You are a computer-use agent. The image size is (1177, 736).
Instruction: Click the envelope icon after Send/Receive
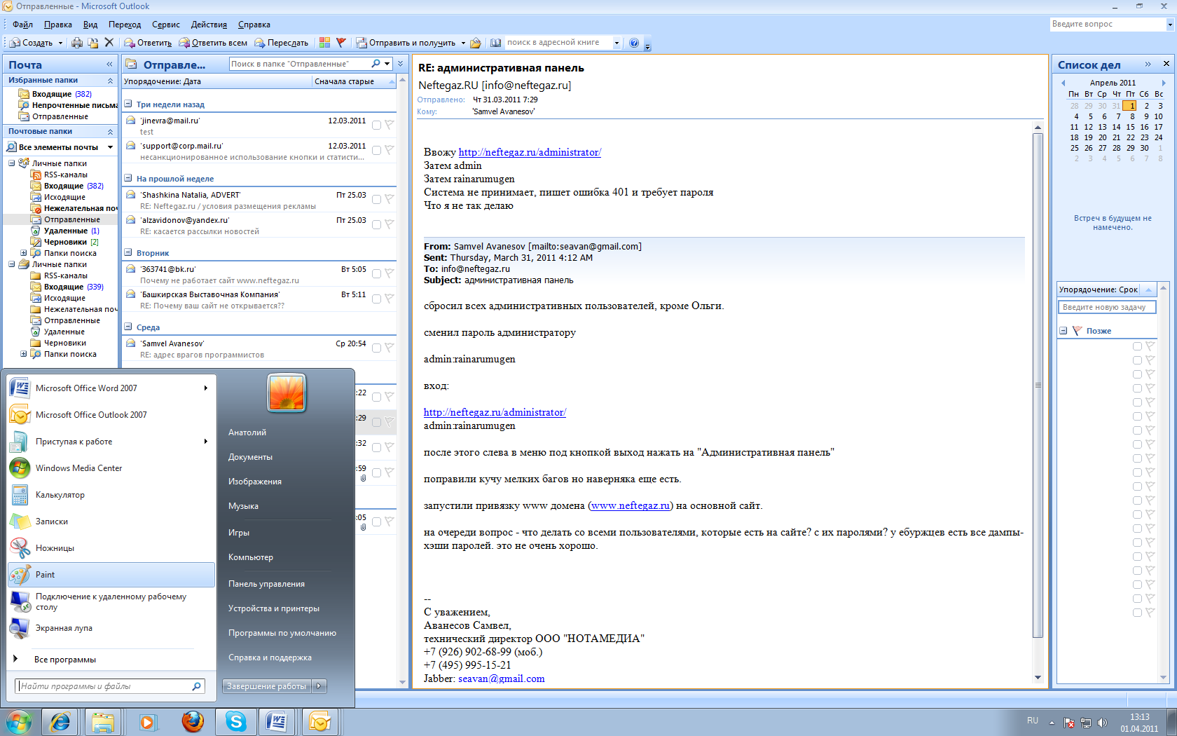[476, 43]
